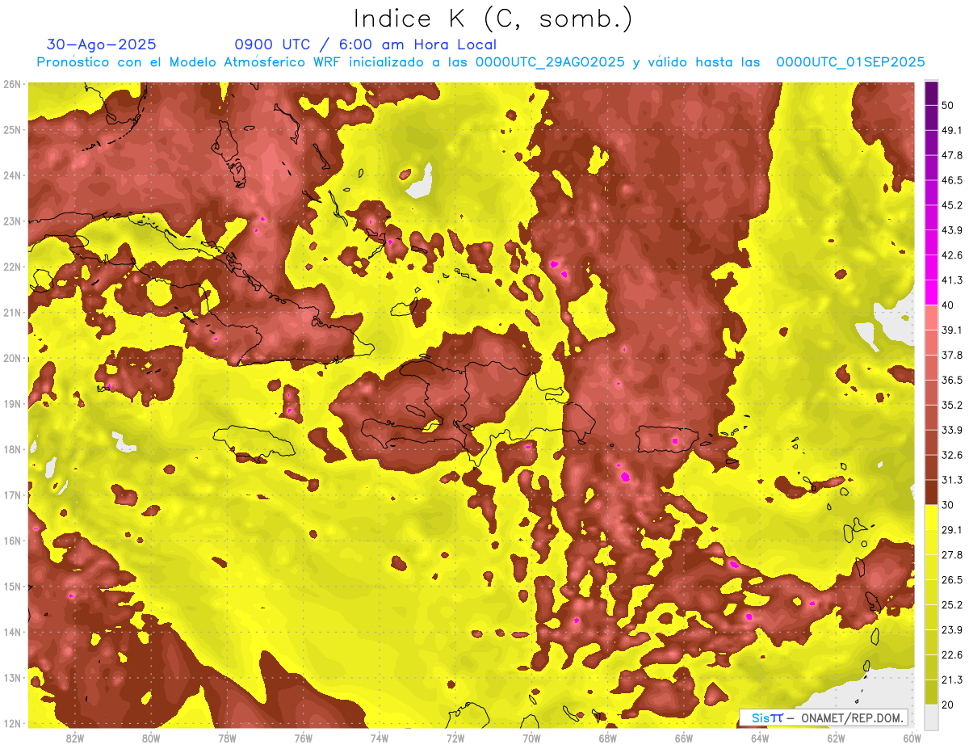Select the longitude label 74W
969x749 pixels.
[379, 738]
